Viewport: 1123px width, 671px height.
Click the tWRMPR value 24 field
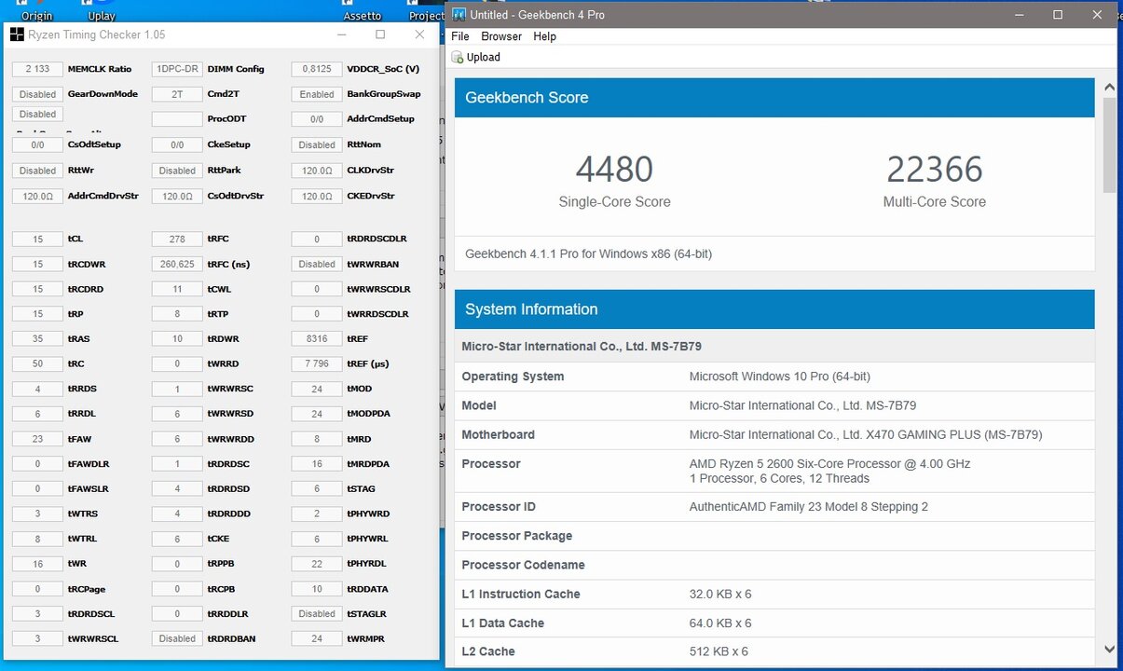(x=317, y=638)
